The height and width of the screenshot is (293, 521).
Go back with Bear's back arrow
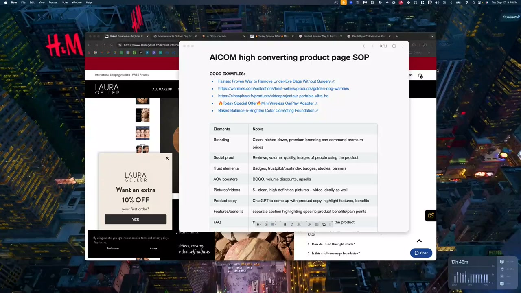coord(363,46)
